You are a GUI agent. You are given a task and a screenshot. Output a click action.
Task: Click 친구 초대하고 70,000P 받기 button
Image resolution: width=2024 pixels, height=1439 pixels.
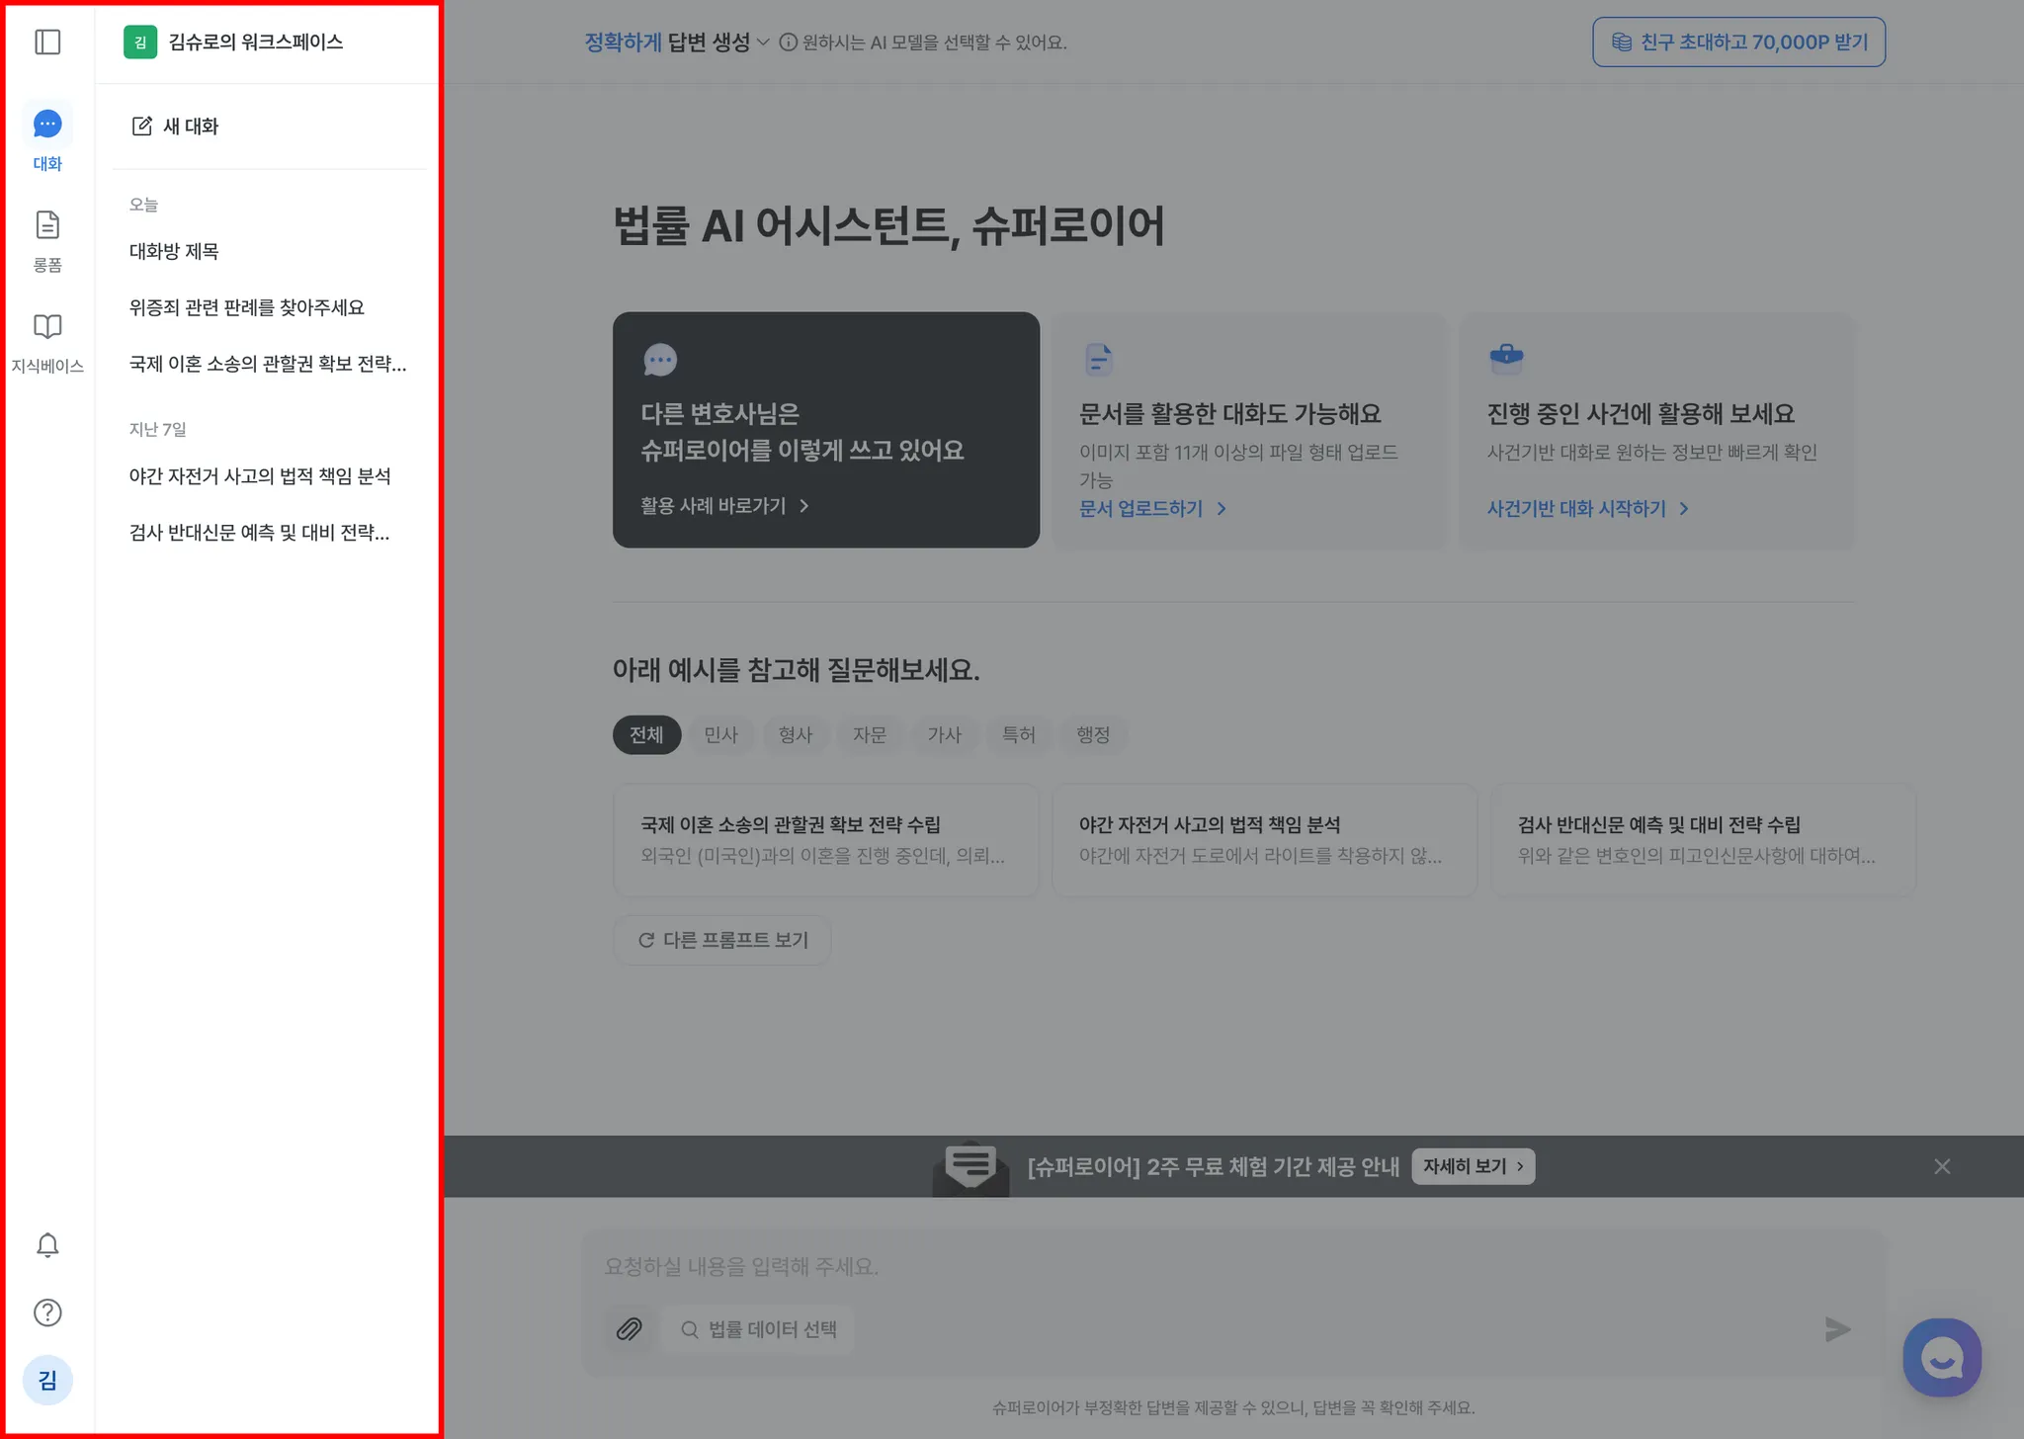1738,42
